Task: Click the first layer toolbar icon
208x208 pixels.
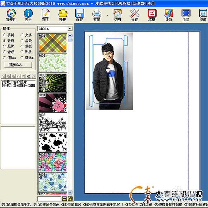Action: click(x=3, y=76)
